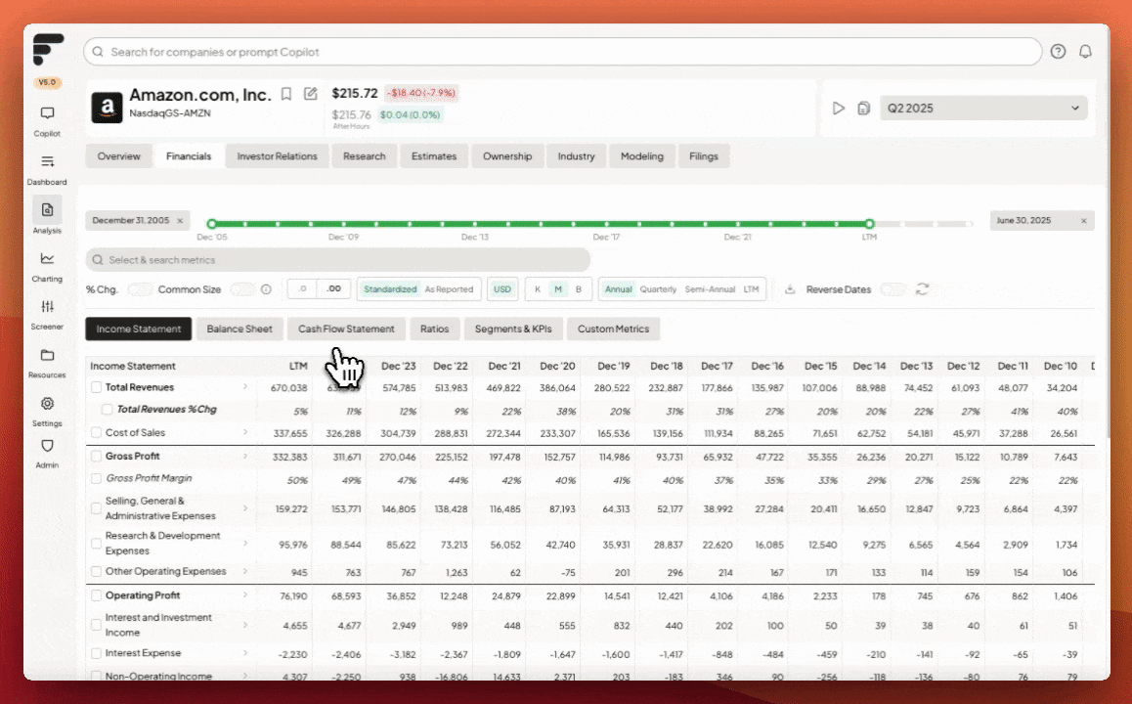Click the Amazon company logo
The image size is (1132, 704).
coord(107,108)
